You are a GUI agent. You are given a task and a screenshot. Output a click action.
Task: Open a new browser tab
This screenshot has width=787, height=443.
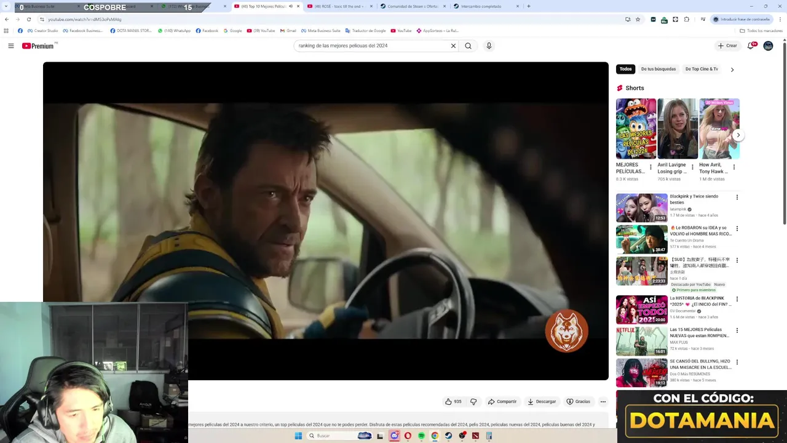click(x=529, y=6)
